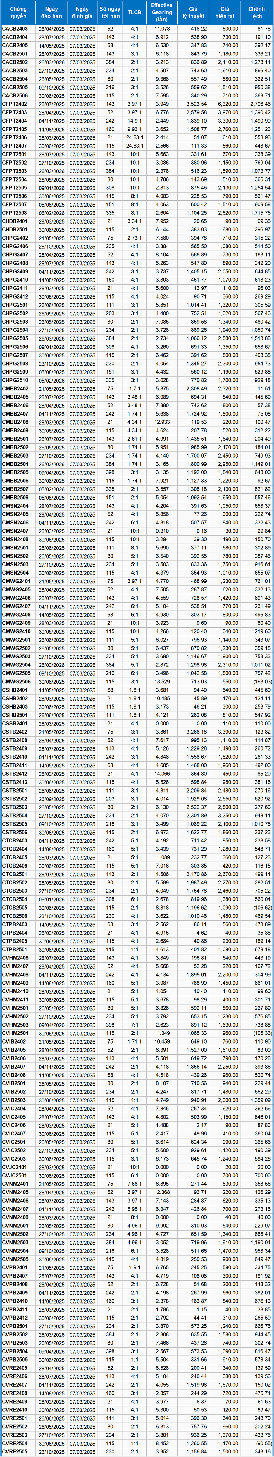Viewport: 274px width, 1457px height.
Task: Click the 'Ngày định giá' column header
Action: 82,13
